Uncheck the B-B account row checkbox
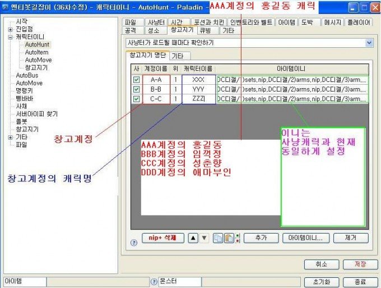Viewport: 381px width, 288px height. coord(136,89)
